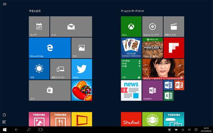Launch Minecraft Windows 10 tile

[x=152, y=48]
